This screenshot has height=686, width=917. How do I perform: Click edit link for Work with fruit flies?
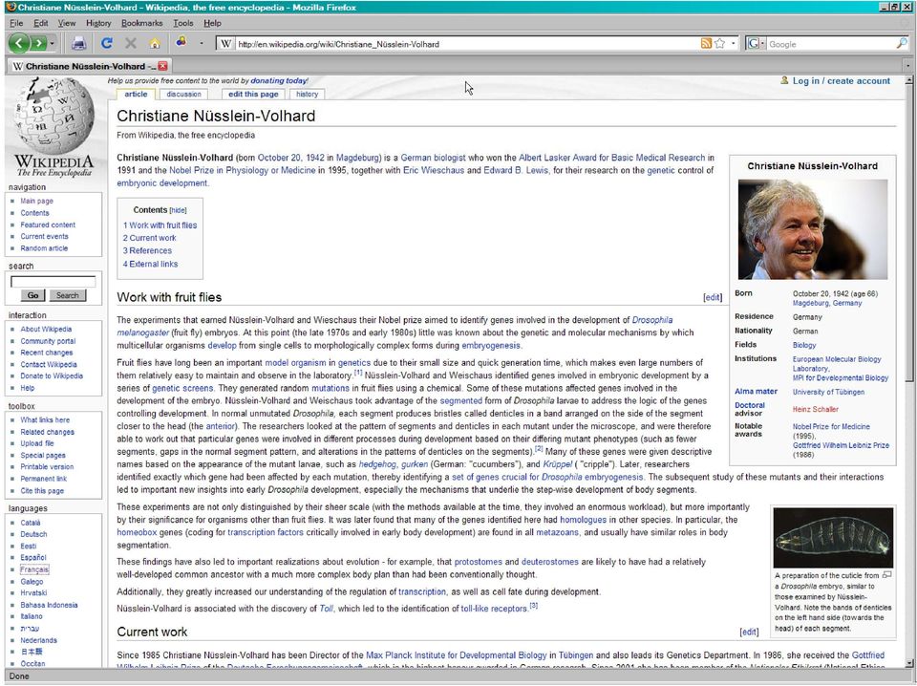tap(713, 297)
